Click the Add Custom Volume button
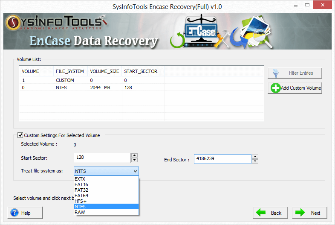The width and height of the screenshot is (335, 225). pyautogui.click(x=295, y=88)
